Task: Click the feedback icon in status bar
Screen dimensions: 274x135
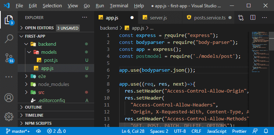Action: (x=255, y=131)
